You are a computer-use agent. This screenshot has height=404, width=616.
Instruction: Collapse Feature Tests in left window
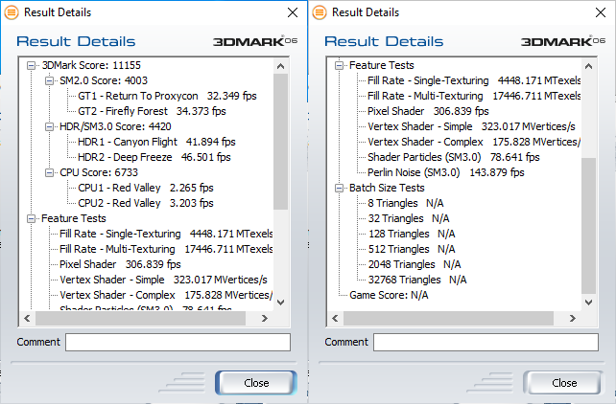(31, 218)
